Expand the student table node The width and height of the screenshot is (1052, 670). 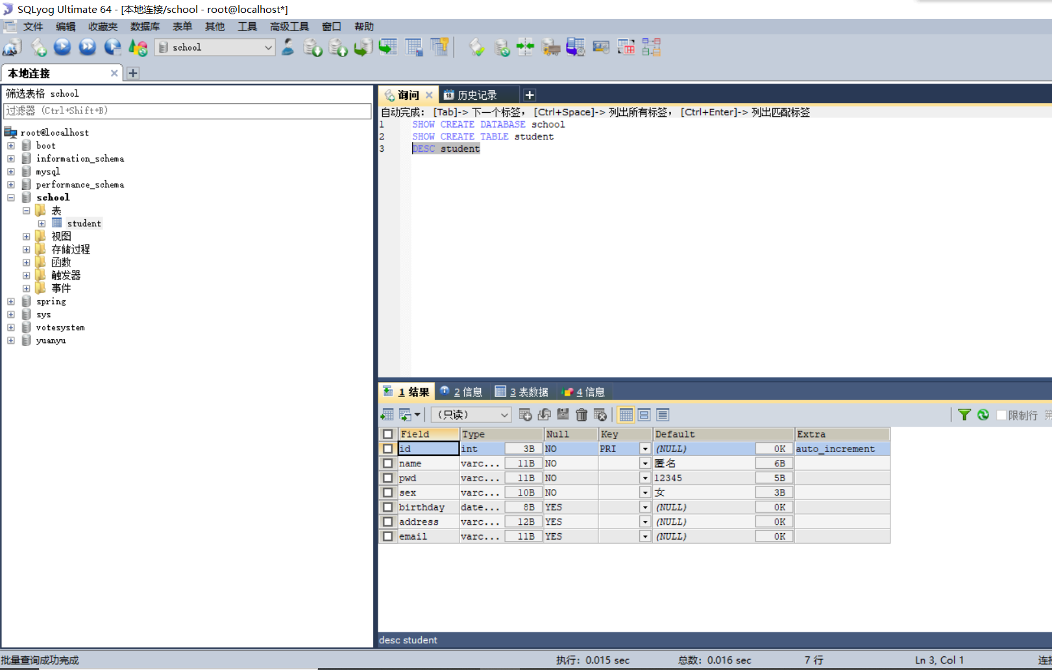pyautogui.click(x=42, y=224)
